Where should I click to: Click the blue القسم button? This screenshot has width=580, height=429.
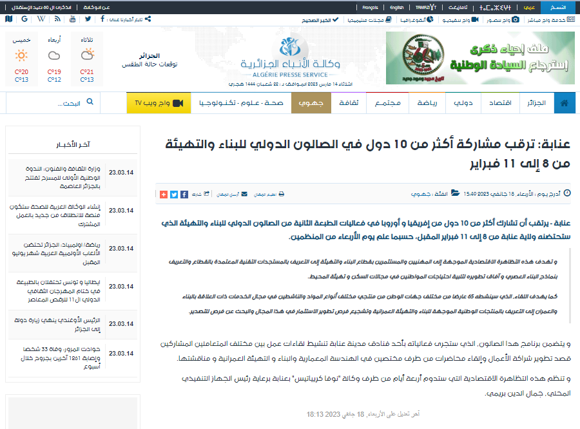pos(559,7)
